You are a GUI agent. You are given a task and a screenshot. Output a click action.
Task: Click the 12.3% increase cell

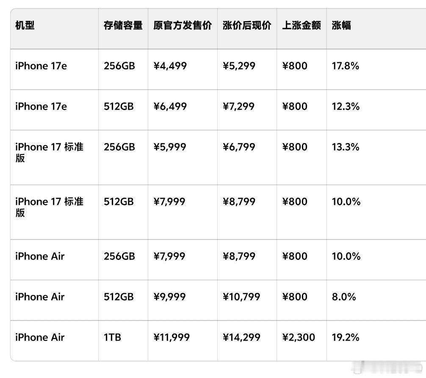point(346,106)
